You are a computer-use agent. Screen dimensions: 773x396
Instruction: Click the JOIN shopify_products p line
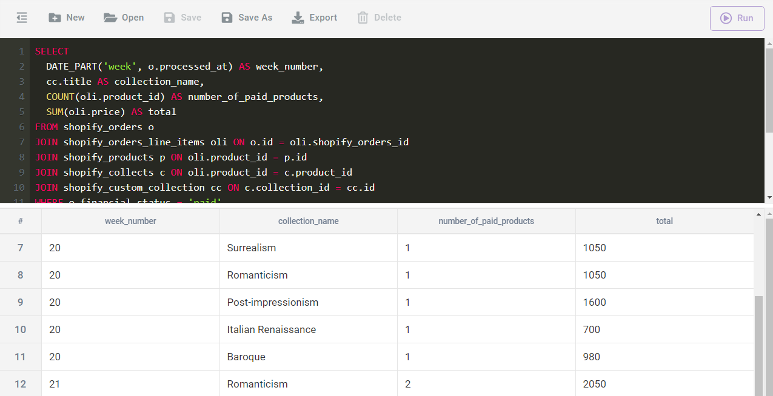[171, 157]
